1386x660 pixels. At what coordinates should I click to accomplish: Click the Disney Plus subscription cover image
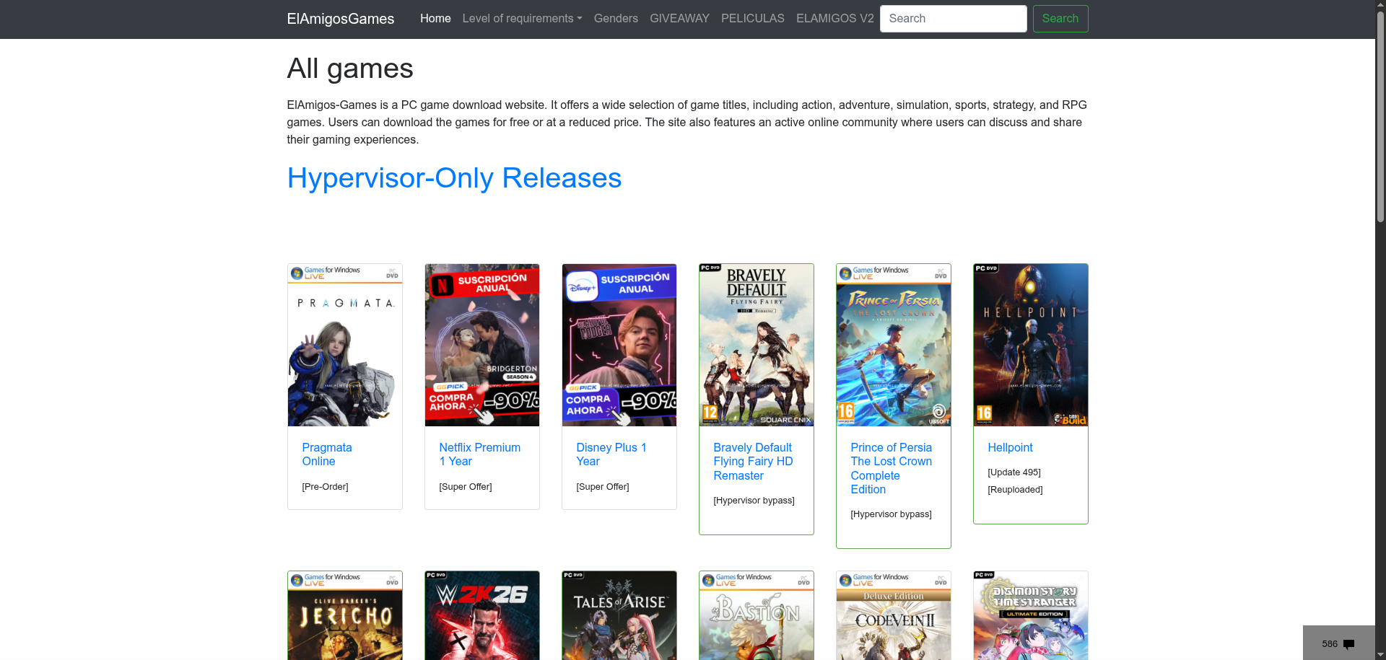tap(619, 345)
